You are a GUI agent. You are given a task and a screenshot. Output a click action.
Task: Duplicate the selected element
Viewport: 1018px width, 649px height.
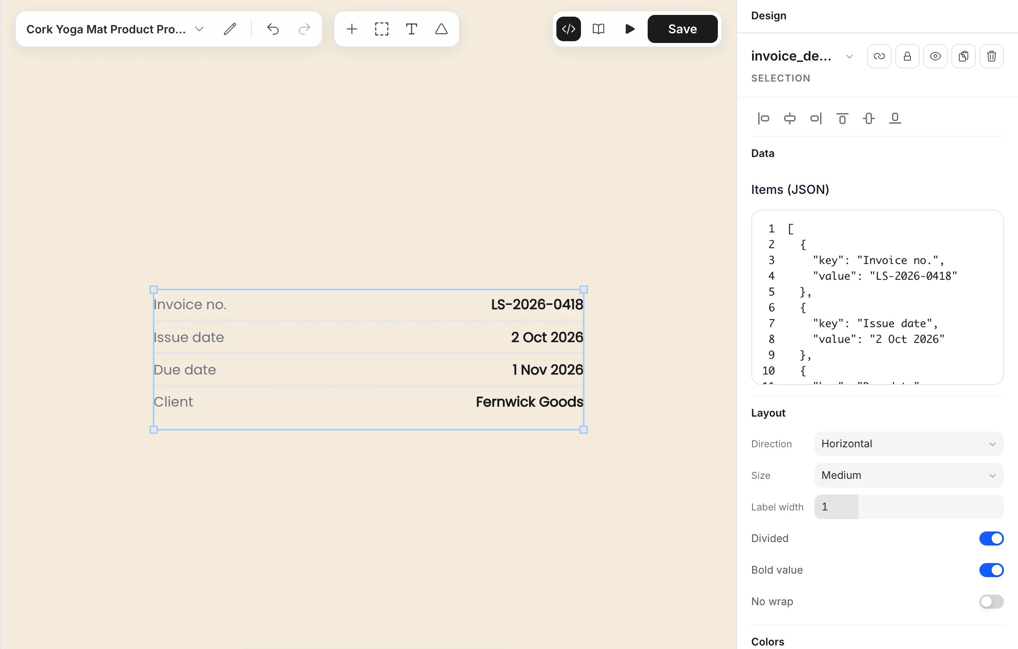pyautogui.click(x=964, y=56)
